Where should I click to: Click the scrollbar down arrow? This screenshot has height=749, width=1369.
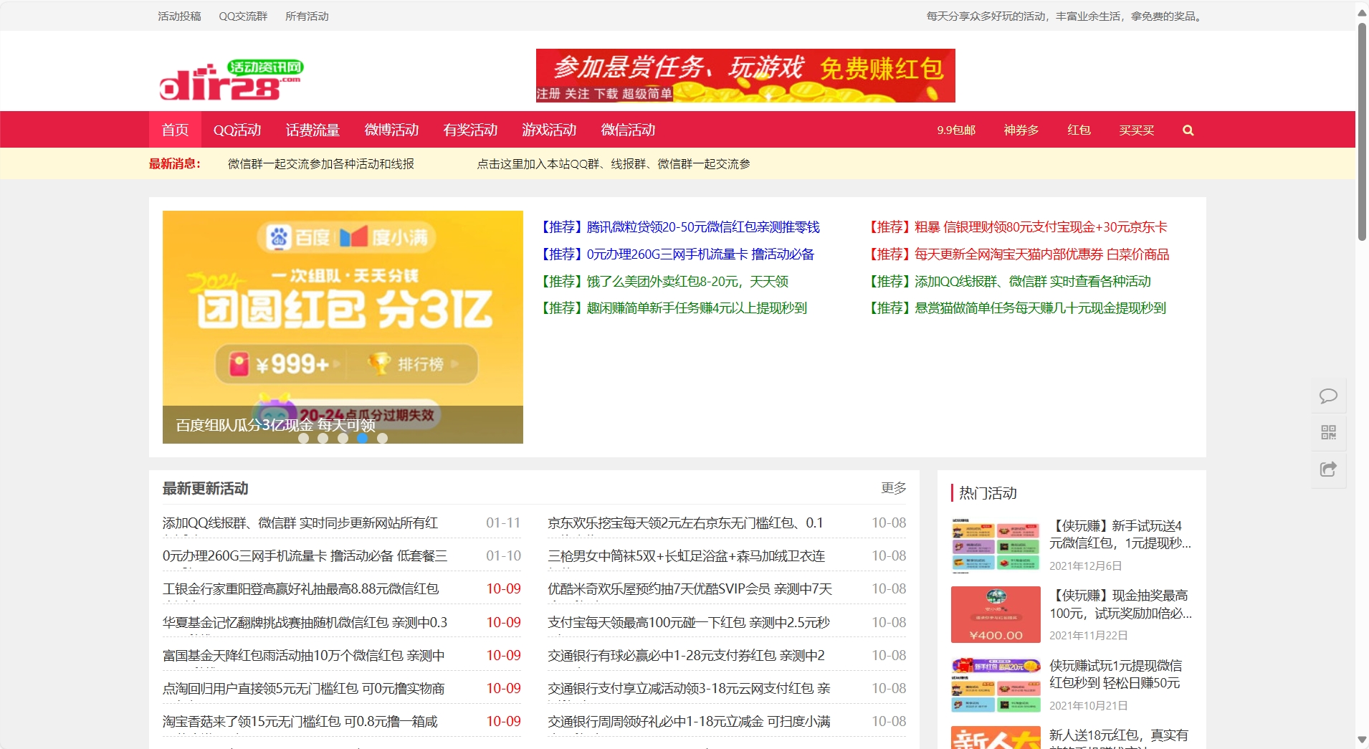pos(1362,740)
